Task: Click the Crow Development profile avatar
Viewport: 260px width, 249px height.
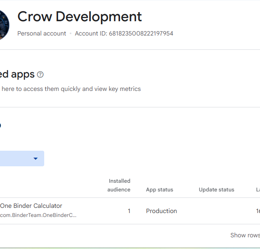Action: pyautogui.click(x=4, y=25)
